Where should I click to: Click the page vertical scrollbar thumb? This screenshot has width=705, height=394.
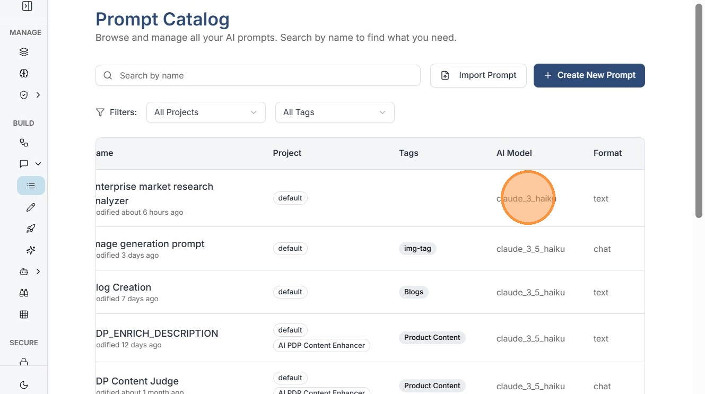pyautogui.click(x=700, y=111)
